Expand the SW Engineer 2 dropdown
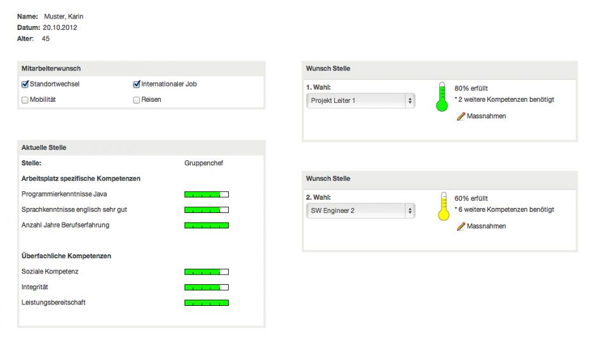 360,210
